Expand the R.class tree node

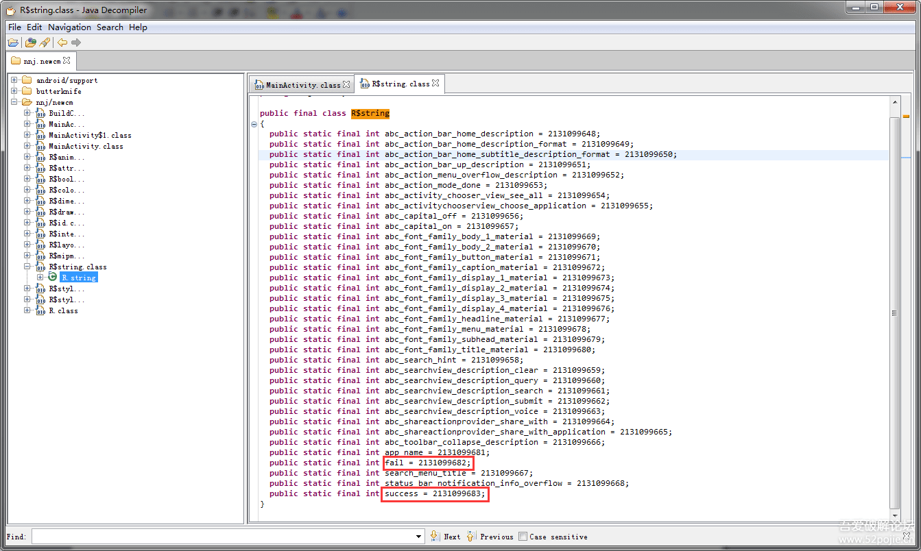27,310
